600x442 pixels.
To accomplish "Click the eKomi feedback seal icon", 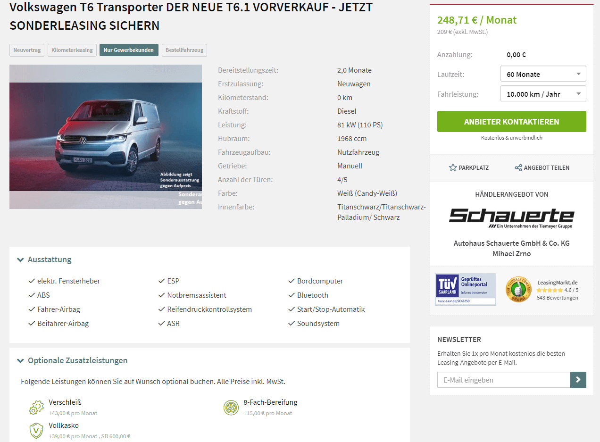I will 518,290.
